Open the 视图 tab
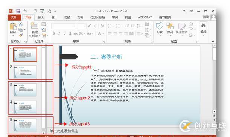Image resolution: width=230 pixels, height=137 pixels. click(128, 17)
